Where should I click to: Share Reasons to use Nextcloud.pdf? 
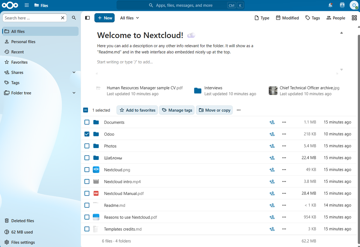(x=272, y=217)
